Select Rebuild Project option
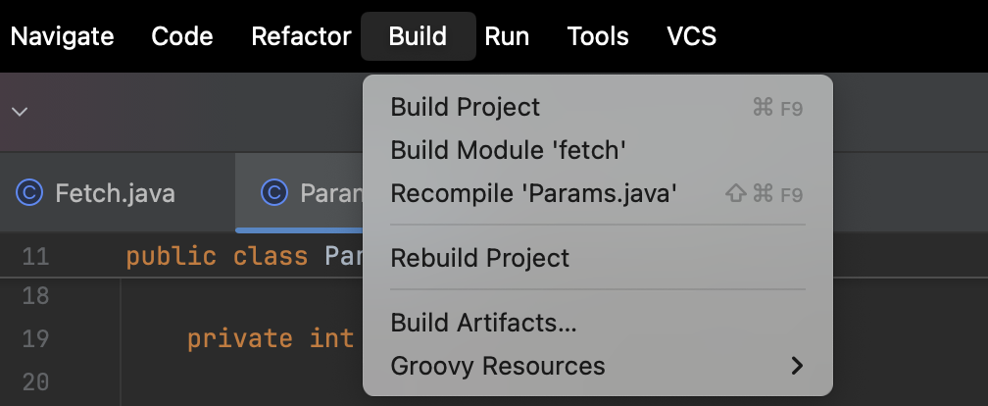The width and height of the screenshot is (988, 406). point(479,258)
